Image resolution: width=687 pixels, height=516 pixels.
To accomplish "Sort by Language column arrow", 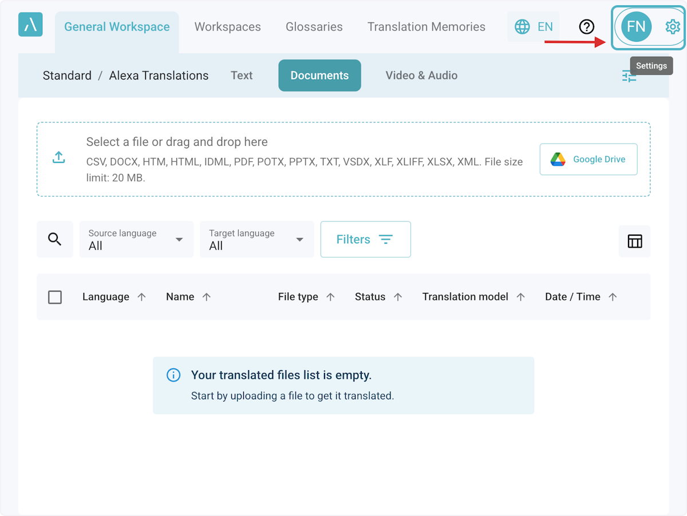I will [142, 297].
